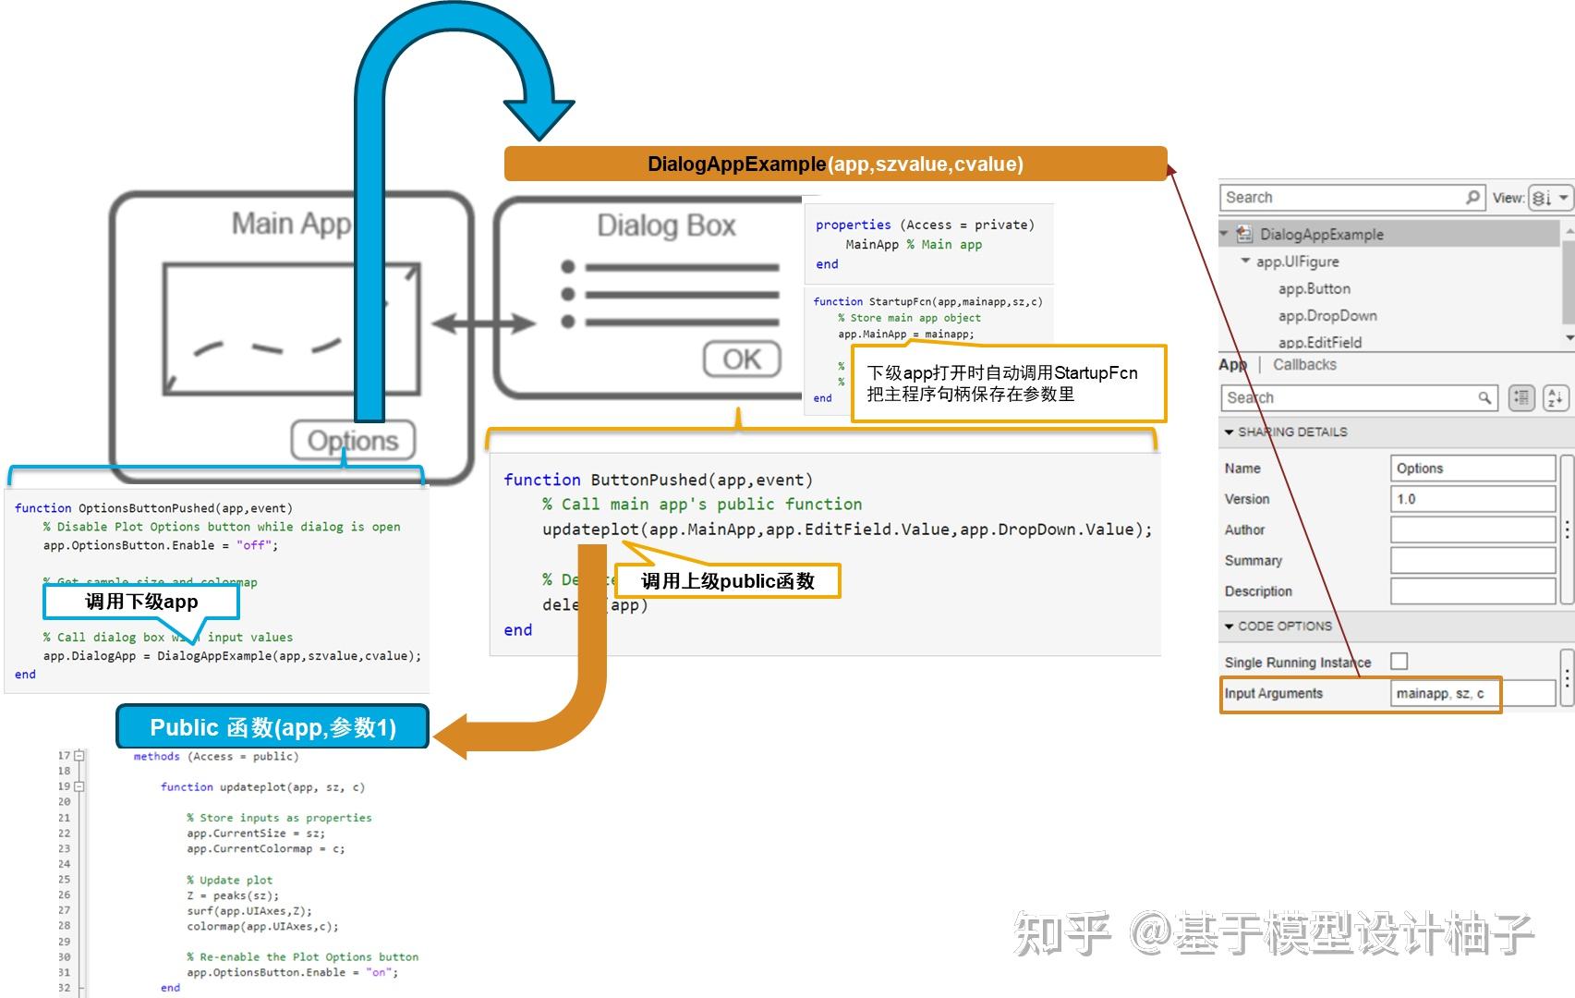
Task: Switch to the Callbacks tab
Action: [x=1304, y=365]
